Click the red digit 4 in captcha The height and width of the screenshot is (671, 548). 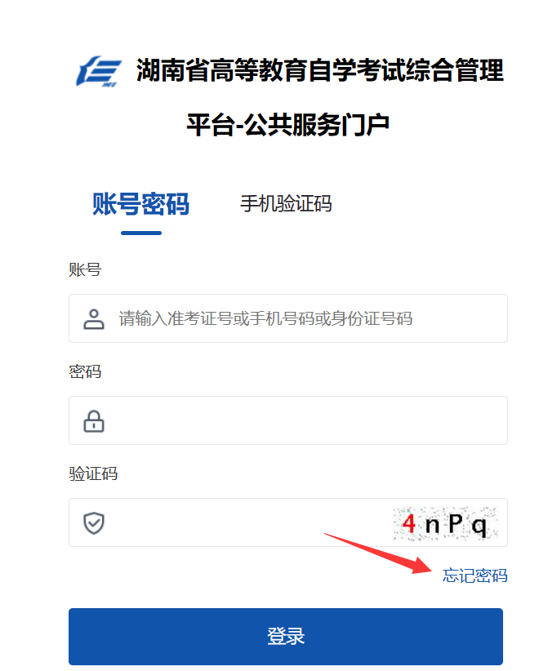point(408,522)
